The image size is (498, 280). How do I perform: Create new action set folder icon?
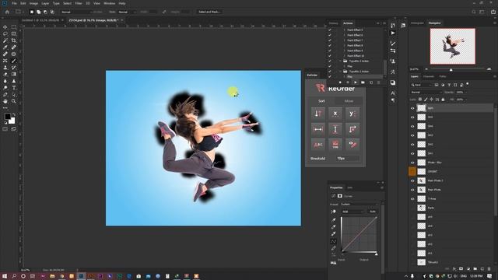(x=363, y=82)
